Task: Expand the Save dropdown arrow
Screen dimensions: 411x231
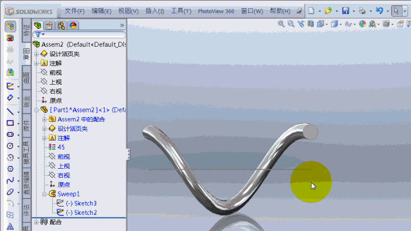Action: pos(354,12)
